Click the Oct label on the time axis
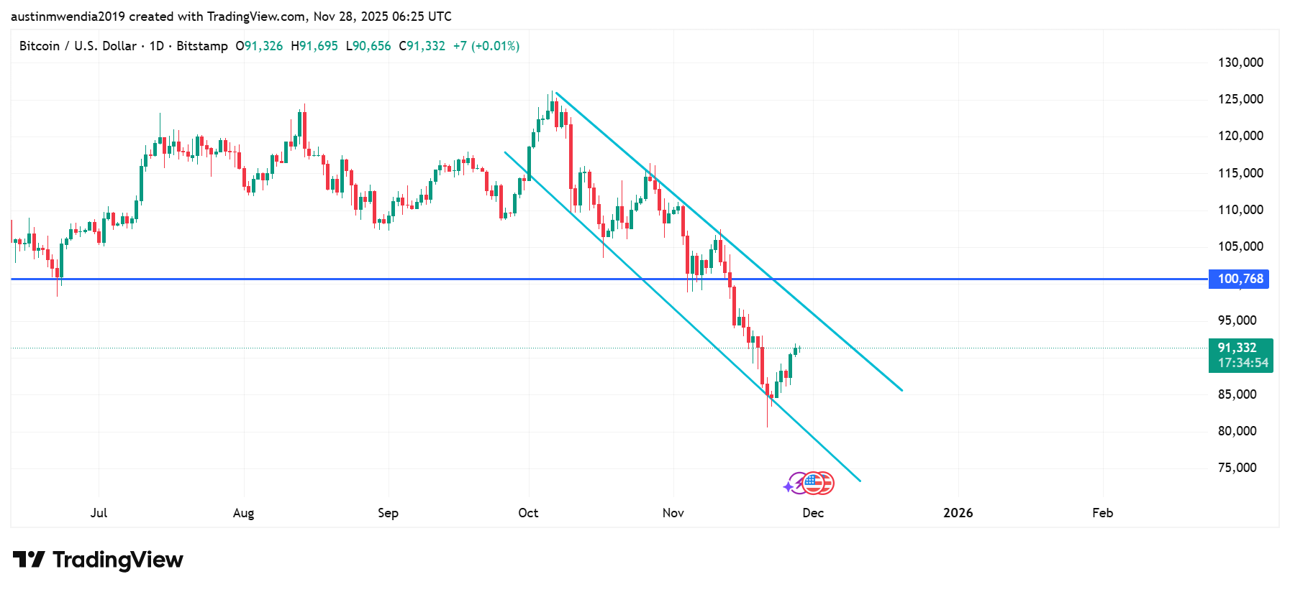Image resolution: width=1290 pixels, height=592 pixels. (x=528, y=513)
